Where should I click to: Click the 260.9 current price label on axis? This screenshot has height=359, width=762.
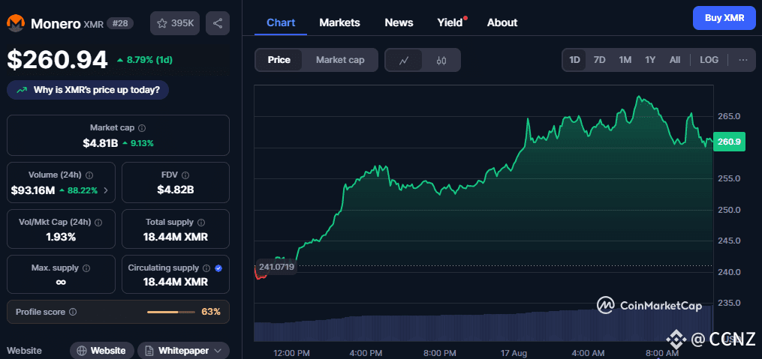(729, 142)
